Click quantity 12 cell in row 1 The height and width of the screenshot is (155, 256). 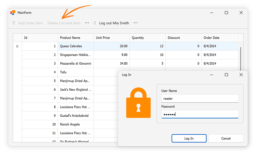pyautogui.click(x=148, y=46)
